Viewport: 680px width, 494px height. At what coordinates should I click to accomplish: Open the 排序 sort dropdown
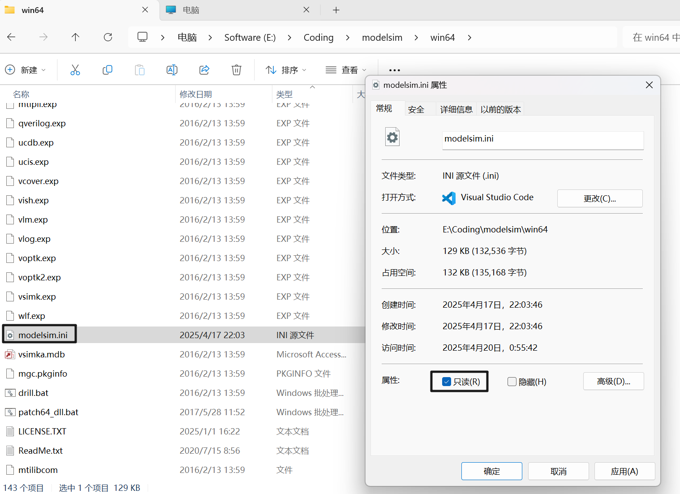click(x=286, y=70)
